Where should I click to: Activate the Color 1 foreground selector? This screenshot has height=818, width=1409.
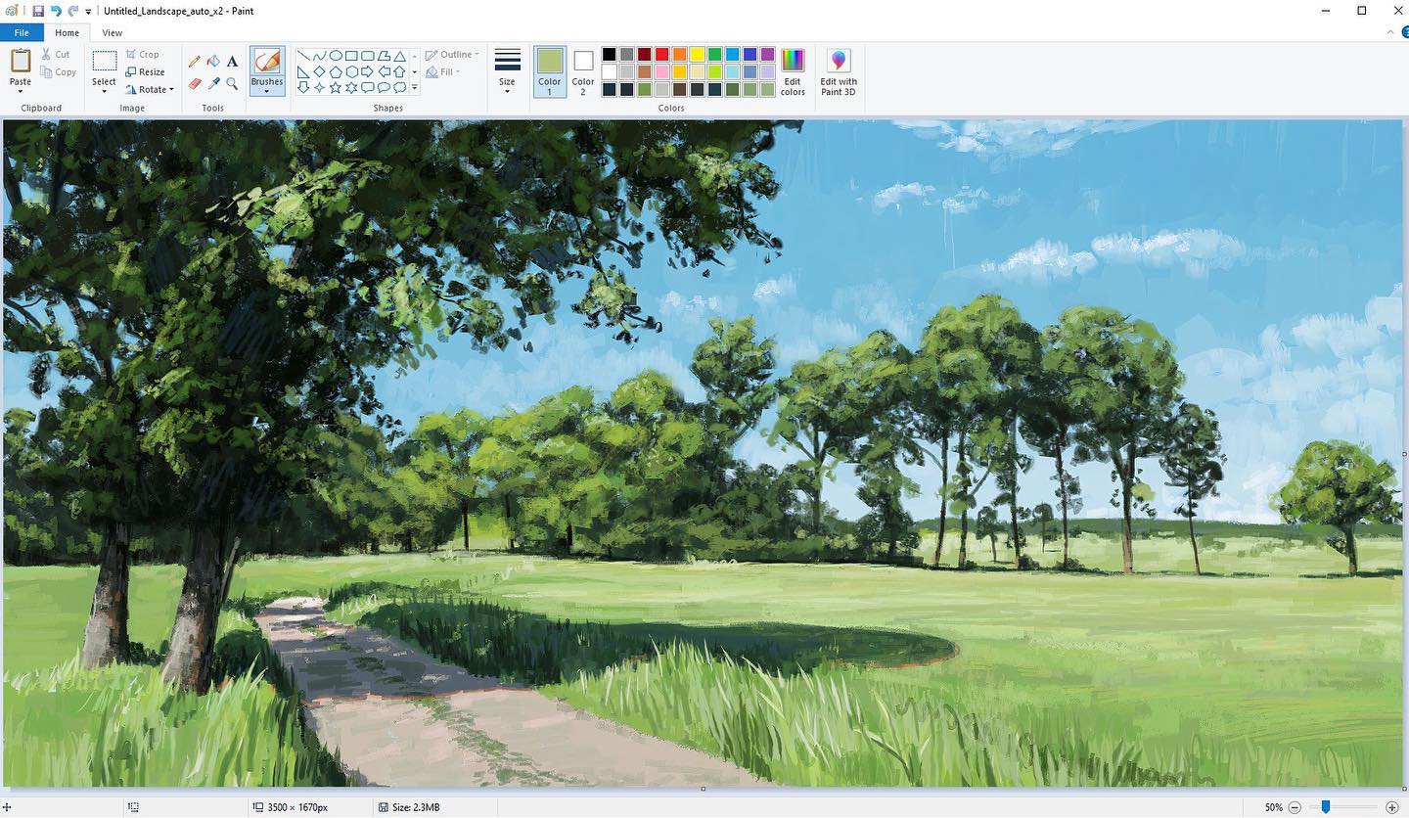tap(550, 71)
